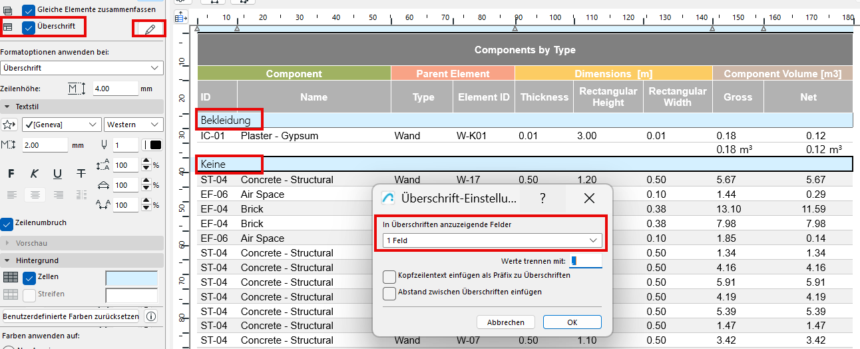Image resolution: width=860 pixels, height=349 pixels.
Task: Click the 'Components by Type' title cell
Action: (x=525, y=50)
